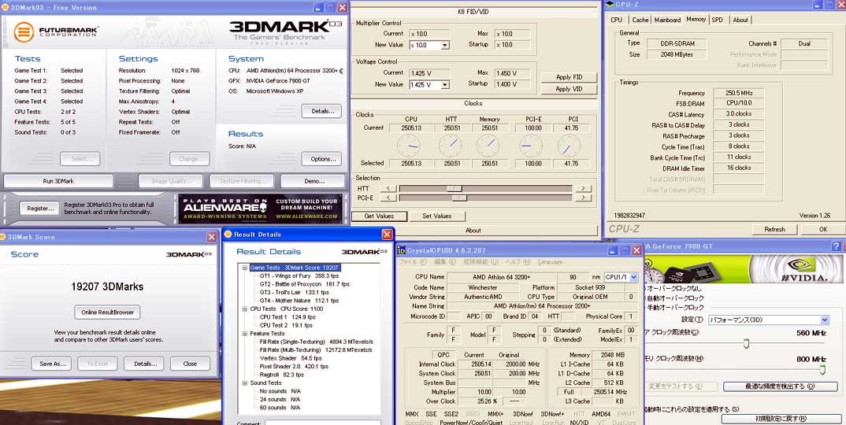Select the manual overclock option 手動オーバークロック
The image size is (846, 425).
[674, 307]
